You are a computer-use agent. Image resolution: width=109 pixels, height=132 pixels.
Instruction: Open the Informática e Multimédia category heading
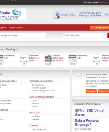[x=41, y=81]
